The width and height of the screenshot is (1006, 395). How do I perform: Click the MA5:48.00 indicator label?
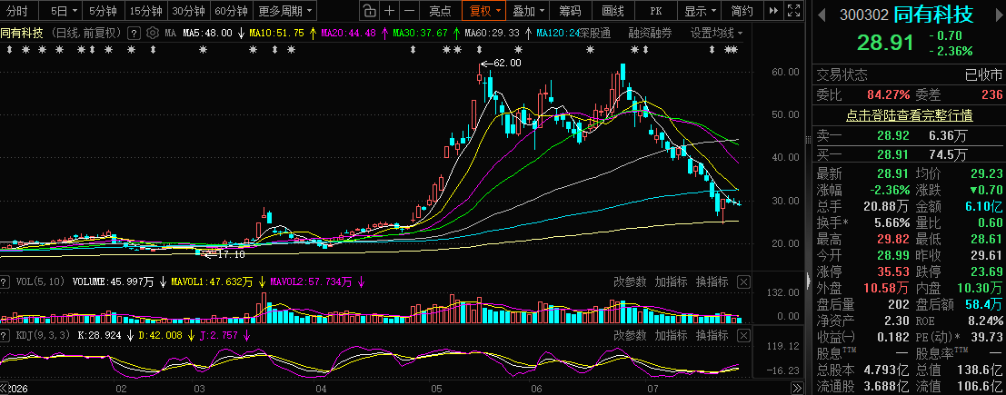207,34
